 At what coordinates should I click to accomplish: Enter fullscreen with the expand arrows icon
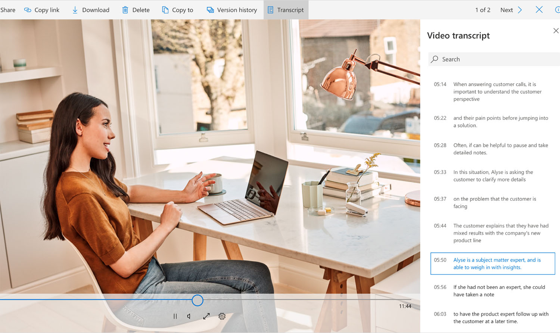tap(206, 316)
